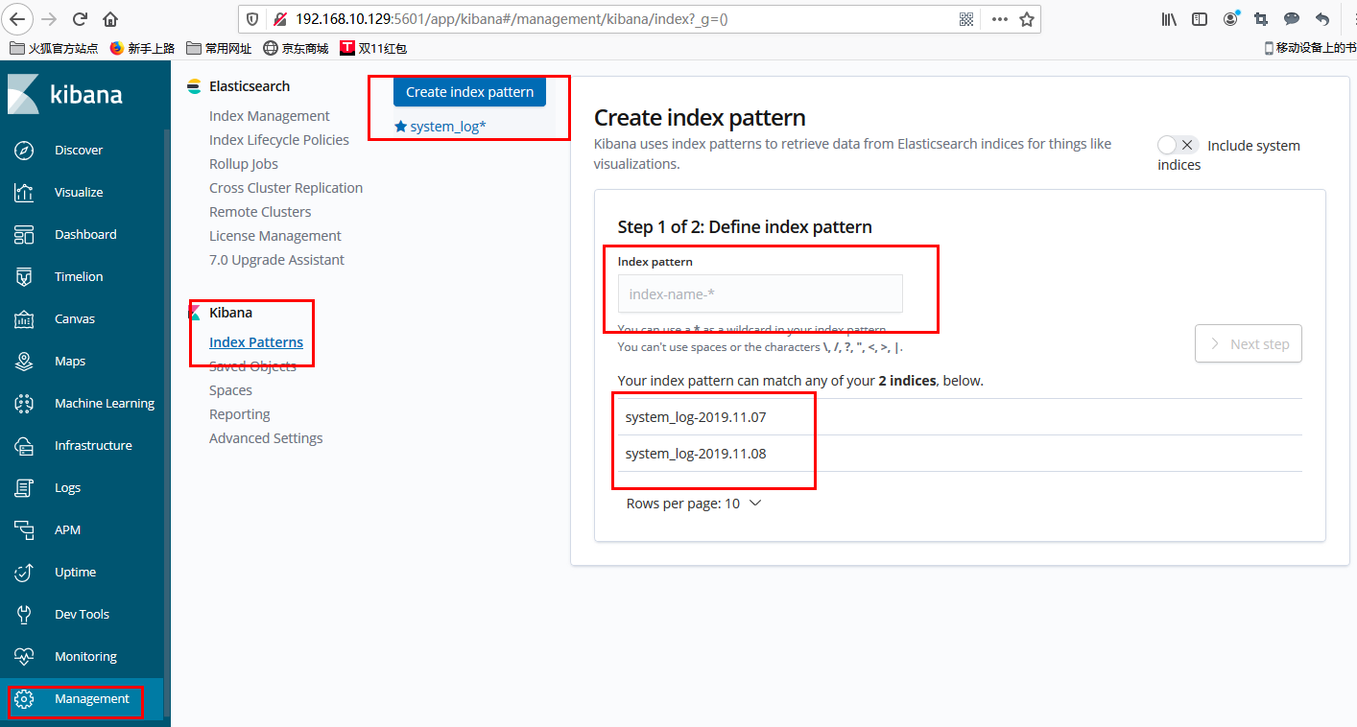Screen dimensions: 1357x727
Task: Click the chat bubble icon in toolbar
Action: [1292, 19]
